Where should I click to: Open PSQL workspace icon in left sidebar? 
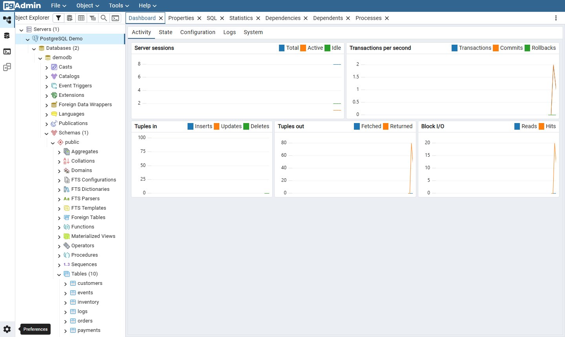tap(7, 51)
